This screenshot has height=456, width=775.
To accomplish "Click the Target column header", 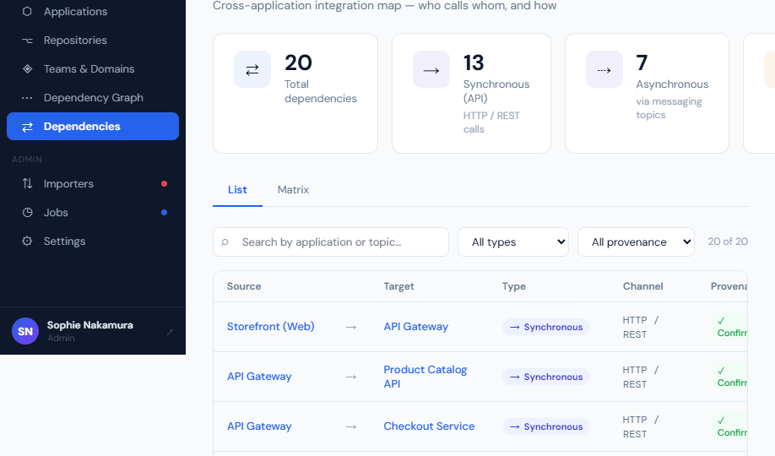I will coord(398,286).
